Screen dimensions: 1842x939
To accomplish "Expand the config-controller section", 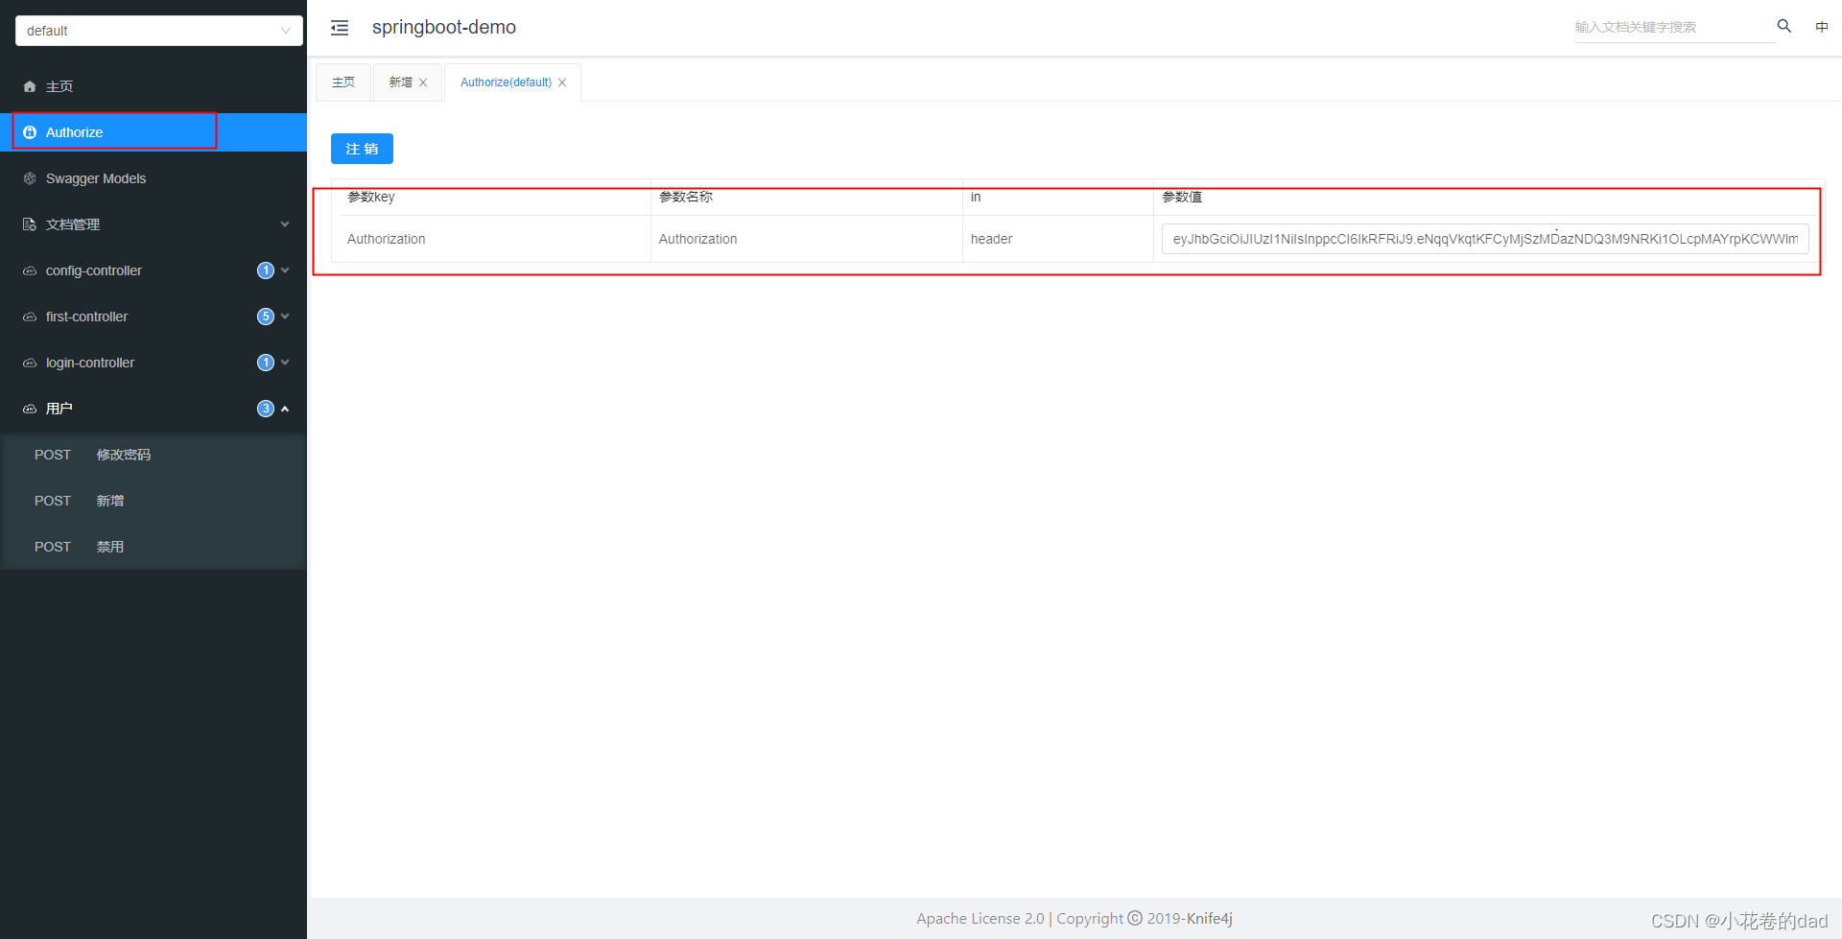I will (285, 270).
